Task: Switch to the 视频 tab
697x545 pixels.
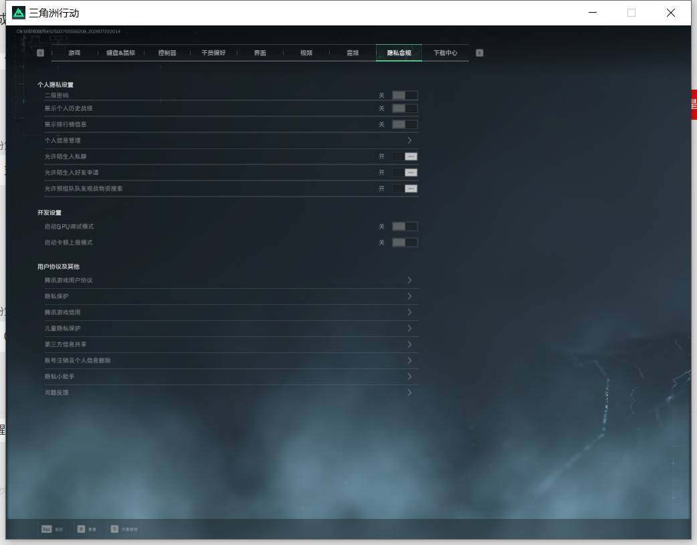Action: click(x=306, y=53)
